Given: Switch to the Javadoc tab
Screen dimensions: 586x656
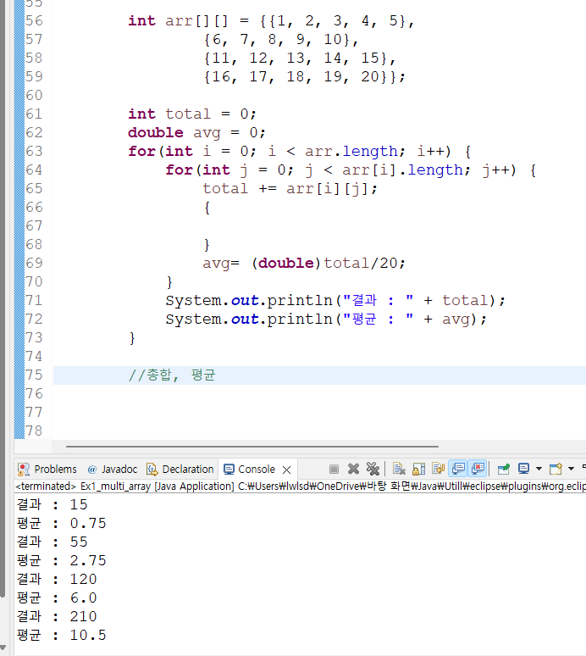Looking at the screenshot, I should click(113, 470).
